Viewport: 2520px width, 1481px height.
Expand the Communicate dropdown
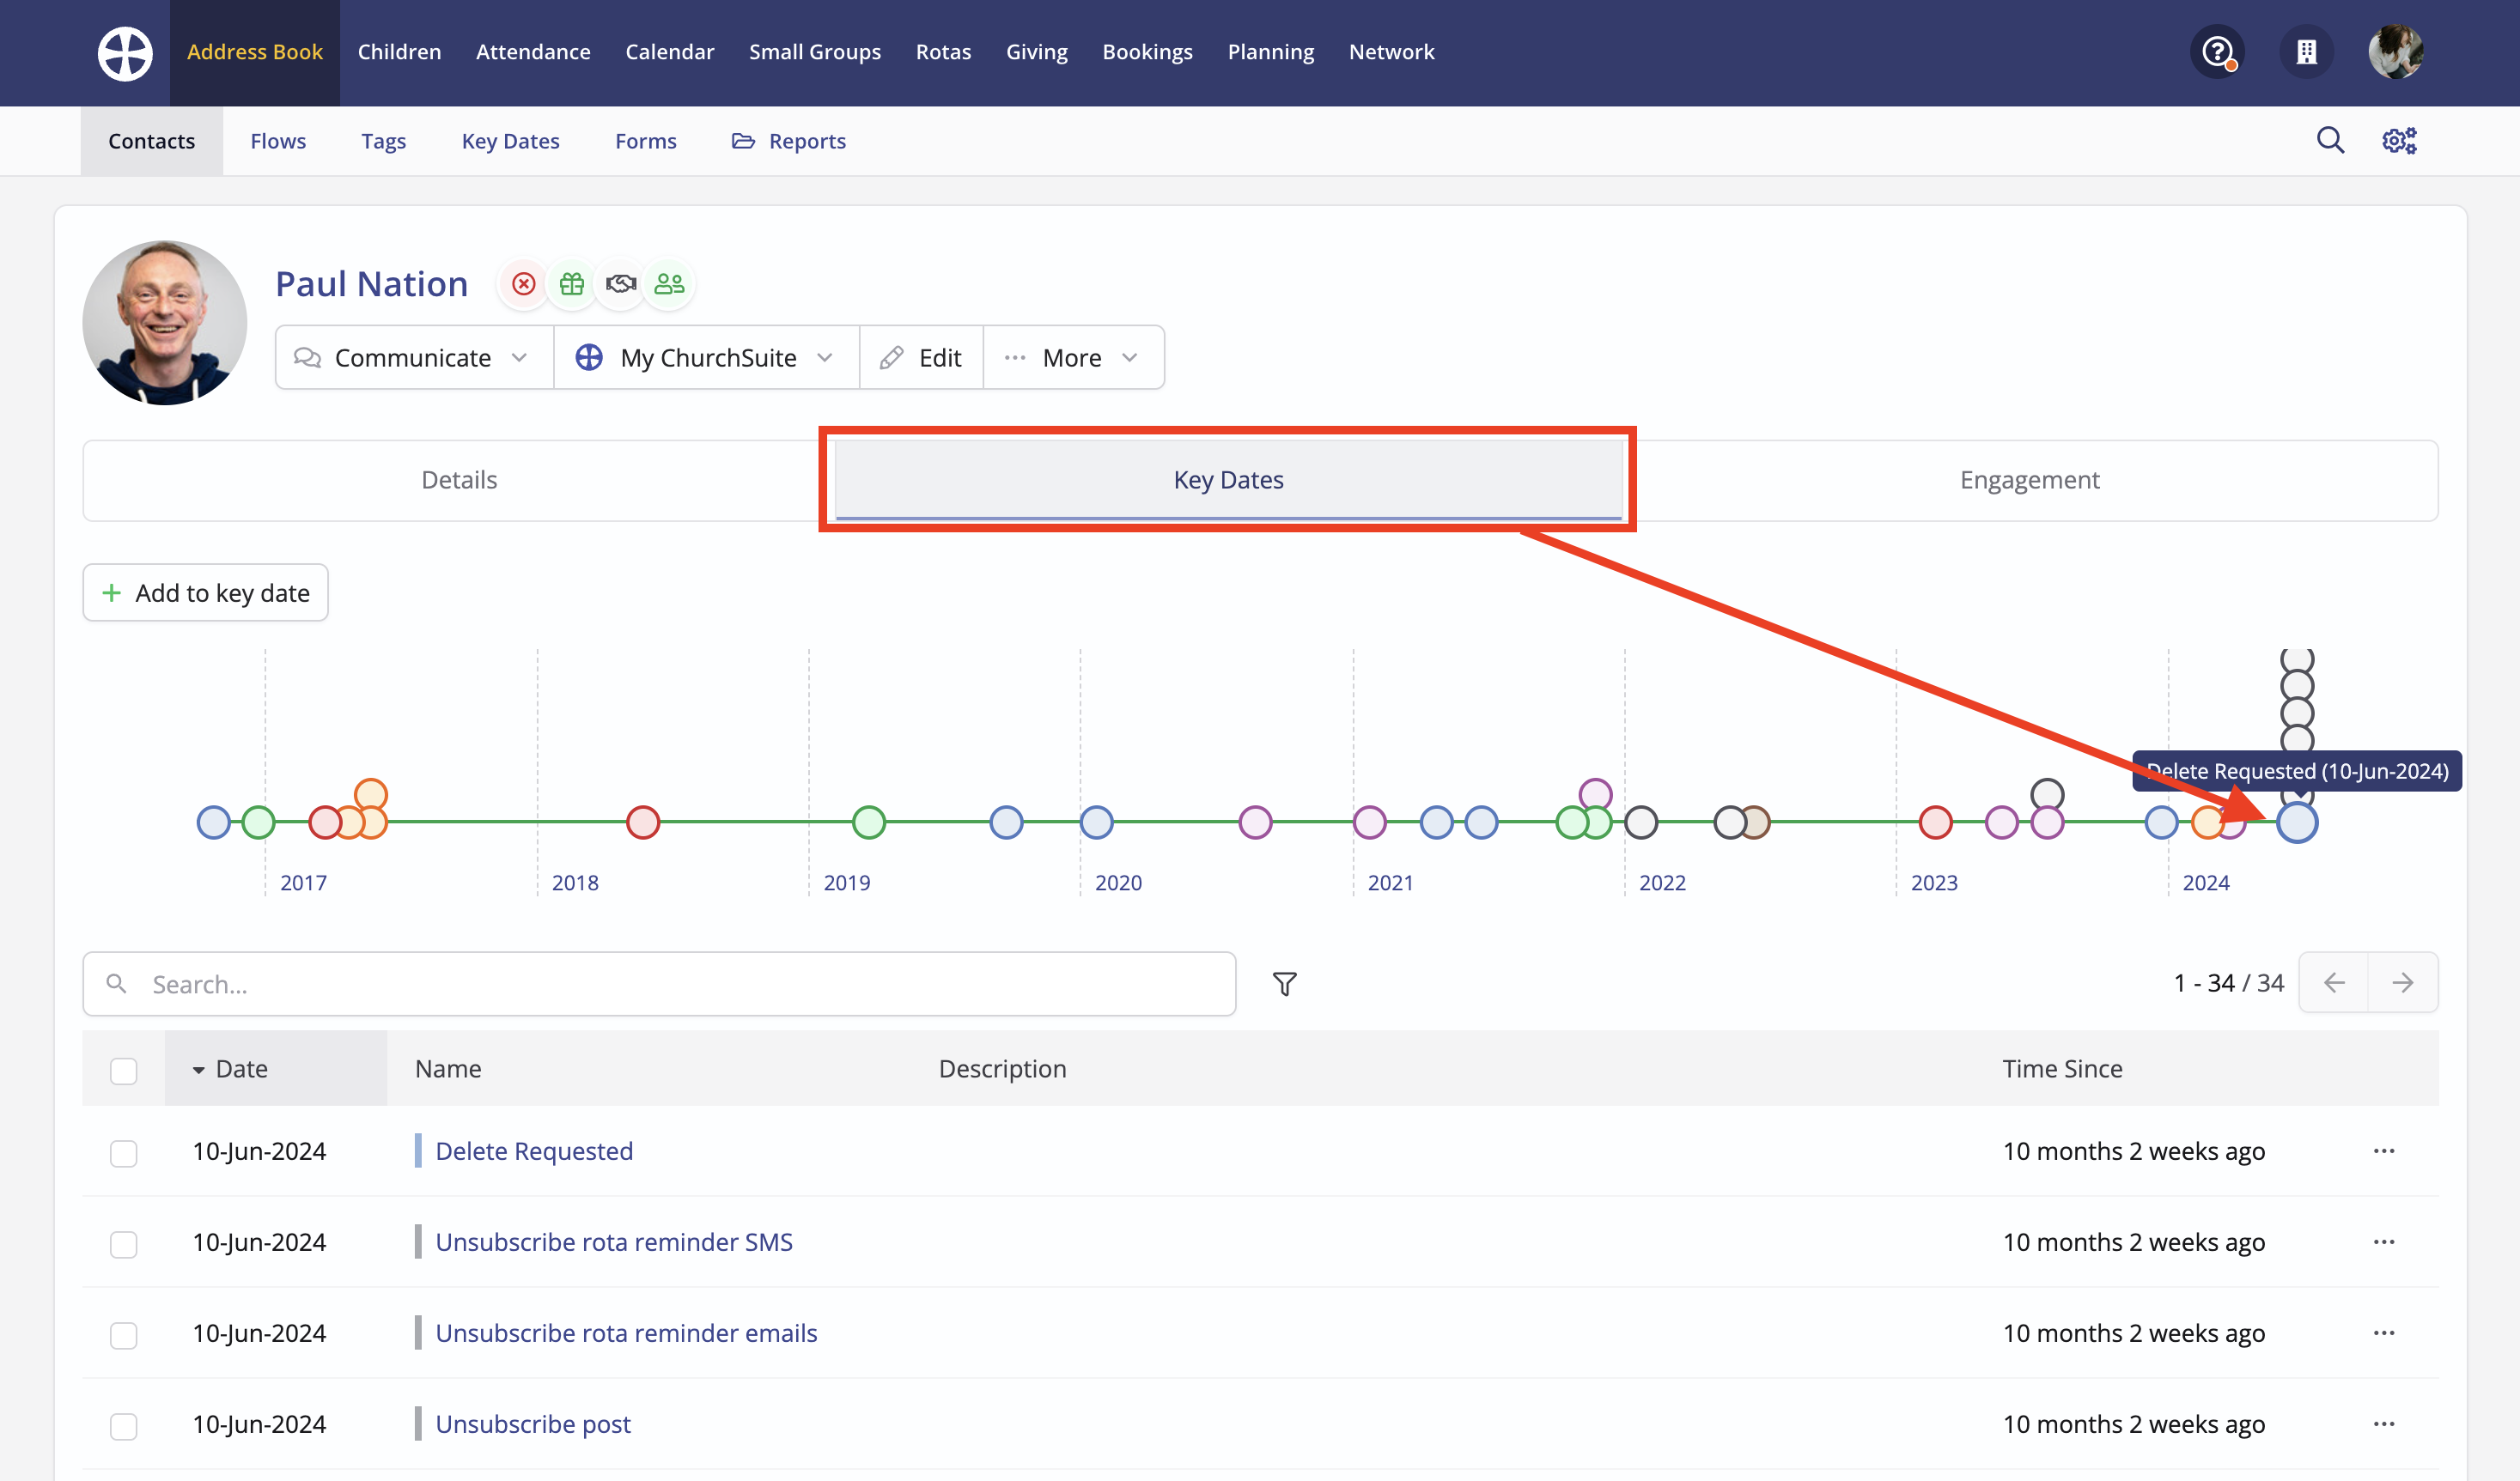click(413, 358)
